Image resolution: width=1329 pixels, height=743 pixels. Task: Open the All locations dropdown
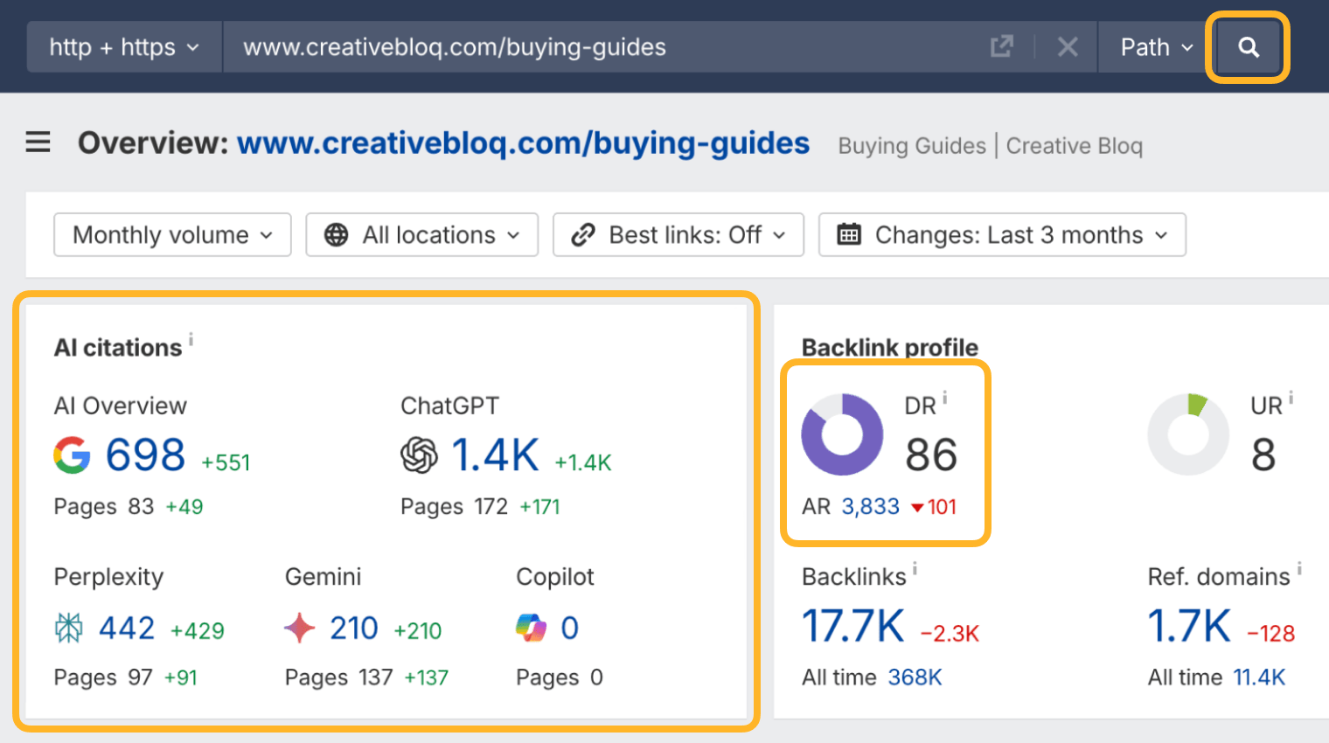click(x=422, y=235)
